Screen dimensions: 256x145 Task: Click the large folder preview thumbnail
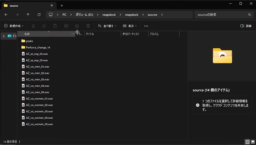[222, 56]
